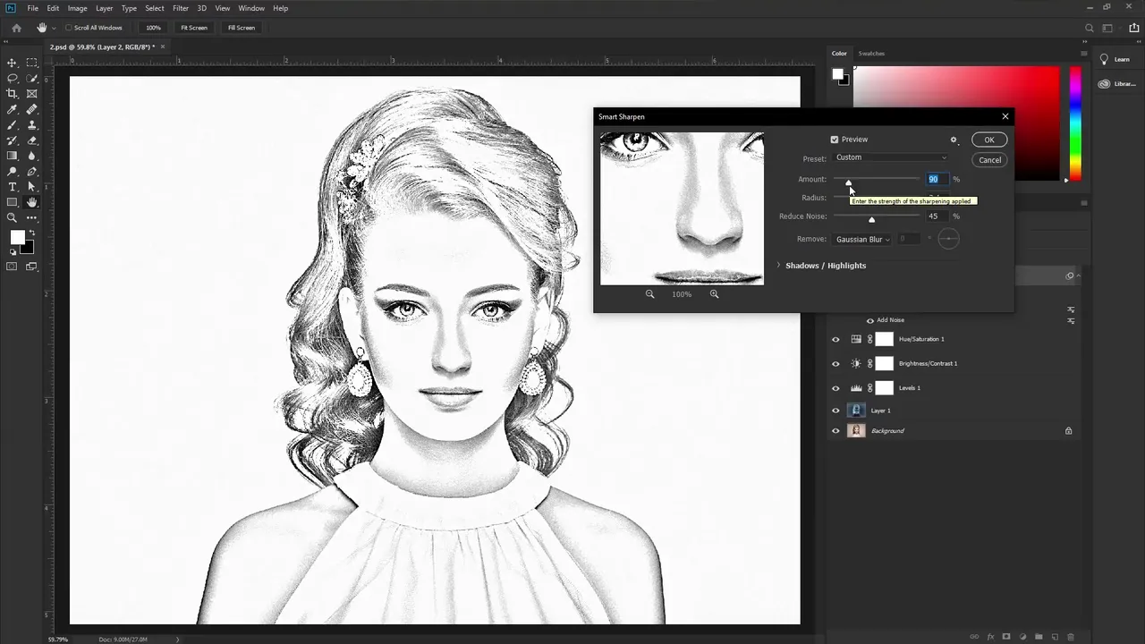The image size is (1145, 644).
Task: Select the Eraser tool
Action: point(32,140)
